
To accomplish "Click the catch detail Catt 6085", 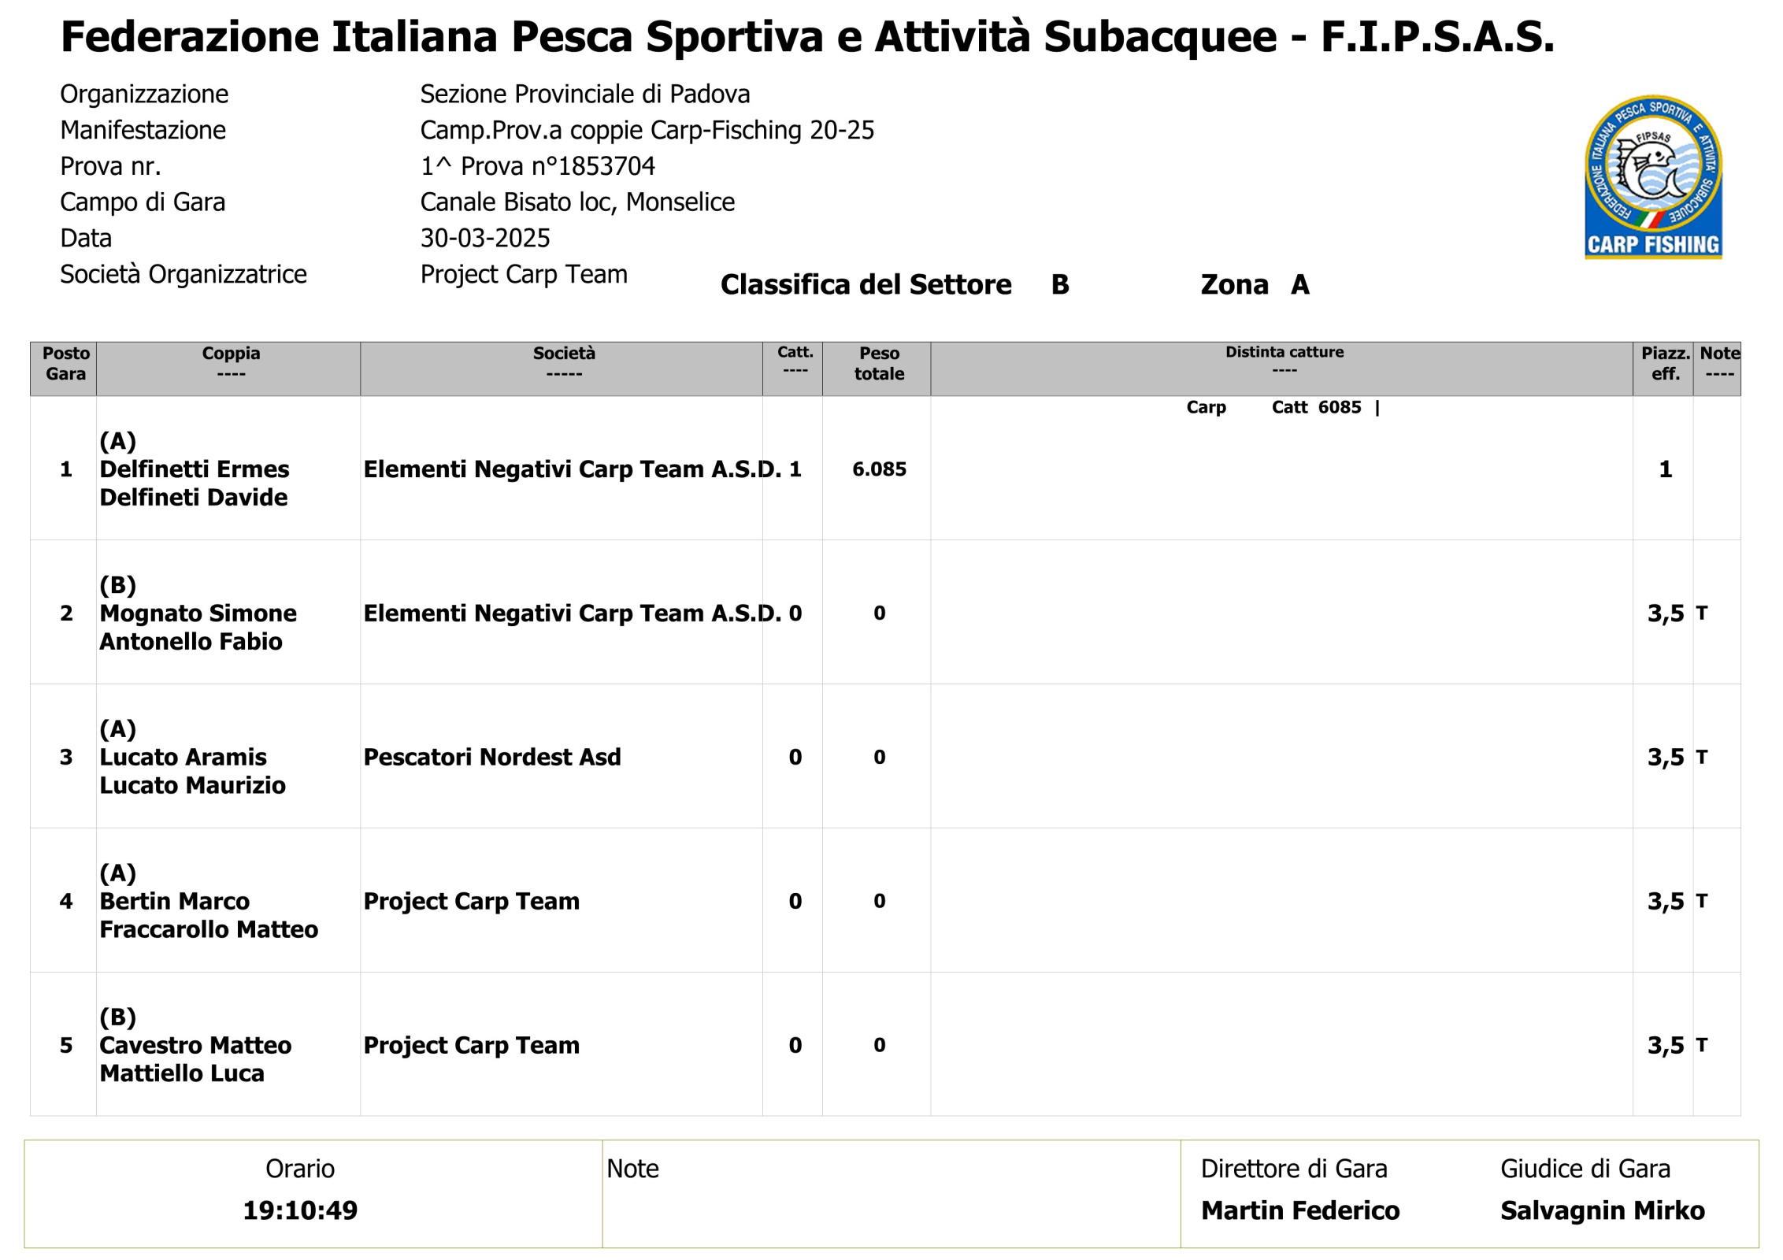I will [1316, 407].
